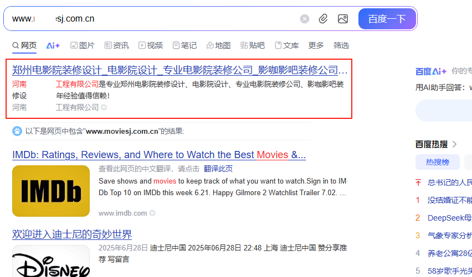472x277 pixels.
Task: Open the IMDb Ratings, Reviews result link
Action: pos(159,155)
